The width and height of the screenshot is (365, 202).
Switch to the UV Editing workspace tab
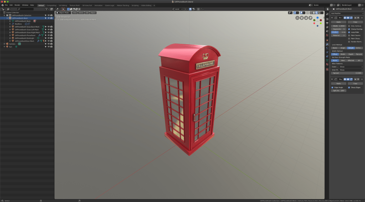click(63, 5)
